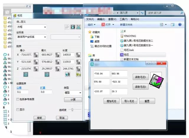Open the view options dropdown arrow in Explorer

click(166, 25)
